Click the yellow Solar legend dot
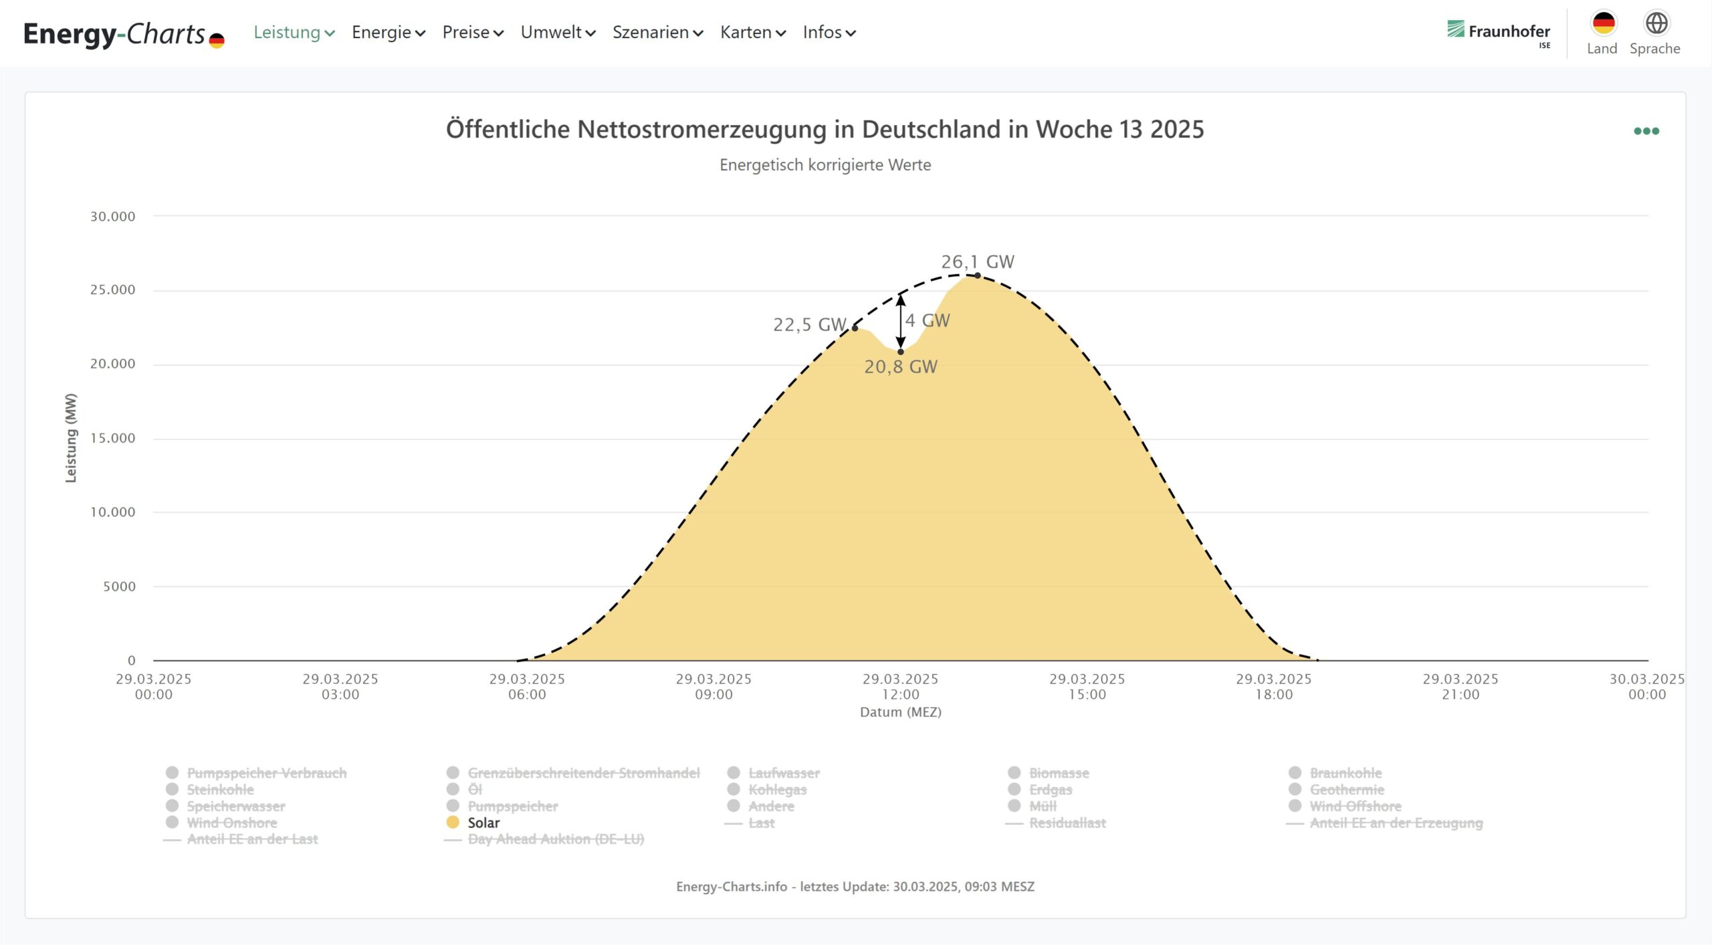 pos(453,823)
